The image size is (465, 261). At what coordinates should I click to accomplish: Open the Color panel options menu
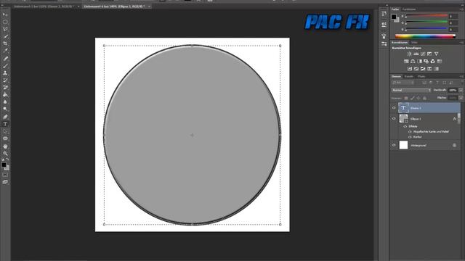(461, 9)
